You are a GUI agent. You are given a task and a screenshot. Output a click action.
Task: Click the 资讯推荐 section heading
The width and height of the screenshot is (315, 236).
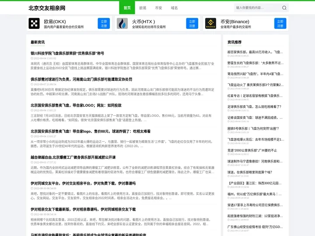(x=234, y=42)
